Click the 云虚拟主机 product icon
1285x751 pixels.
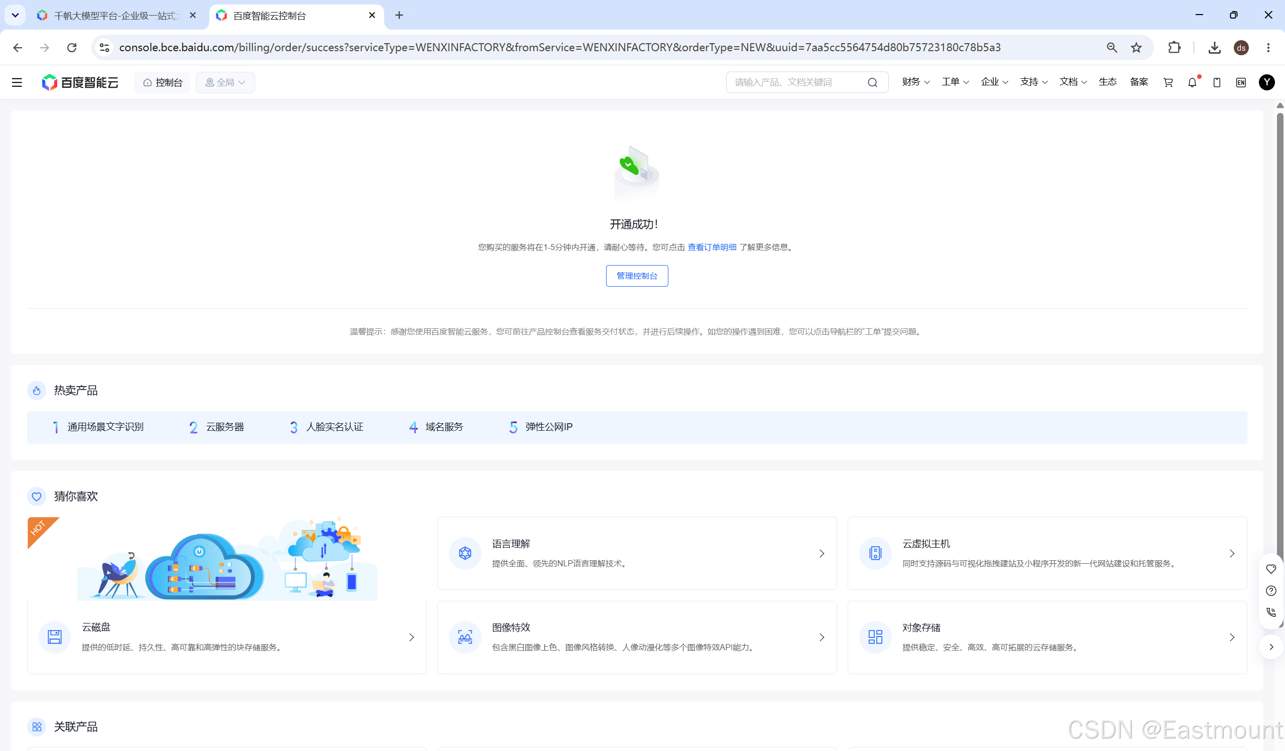(876, 553)
